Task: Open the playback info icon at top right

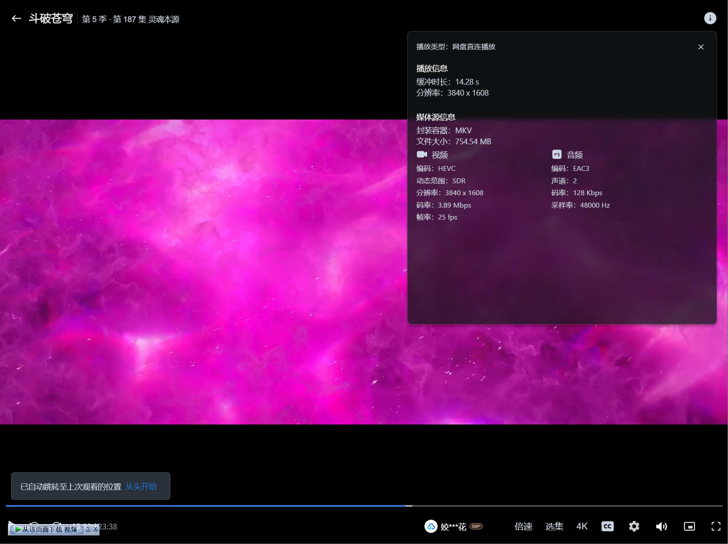Action: coord(710,18)
